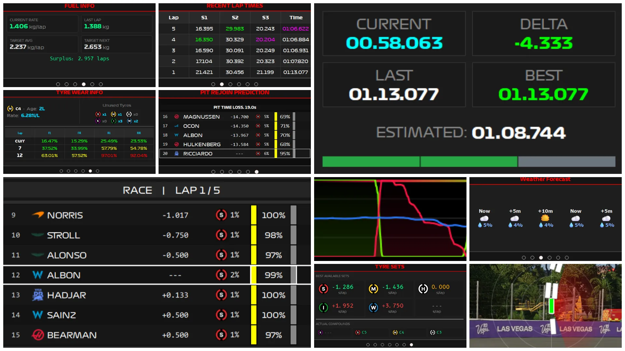
Task: Click the Haas logo next to Bearman
Action: 38,335
